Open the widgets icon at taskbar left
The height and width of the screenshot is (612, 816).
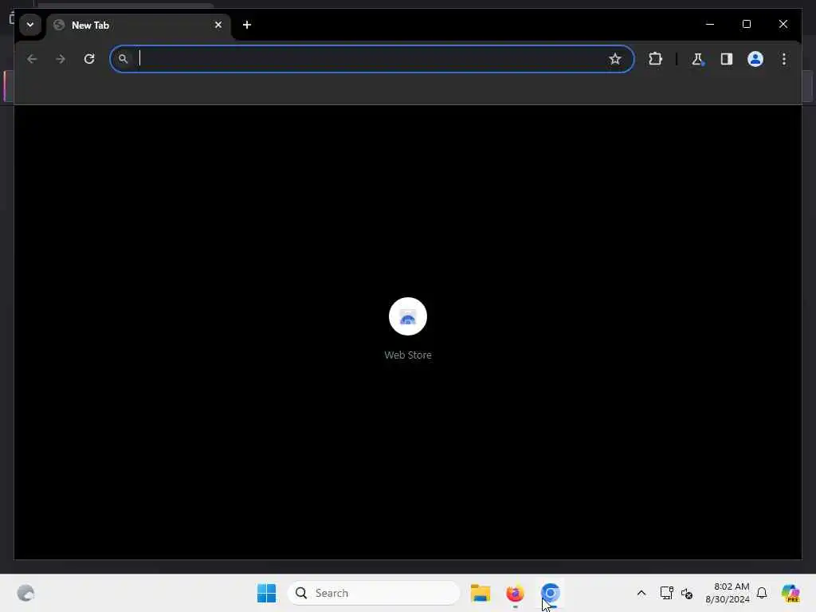25,593
